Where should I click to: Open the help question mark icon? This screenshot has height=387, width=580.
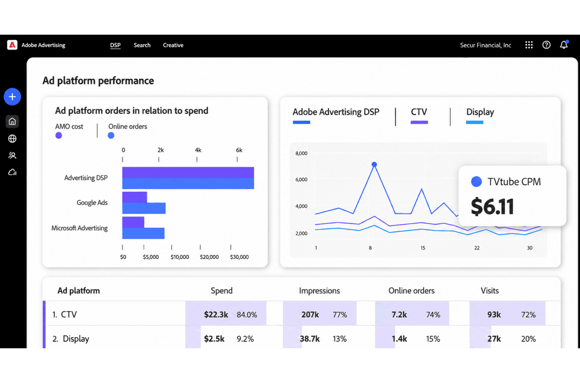coord(546,45)
